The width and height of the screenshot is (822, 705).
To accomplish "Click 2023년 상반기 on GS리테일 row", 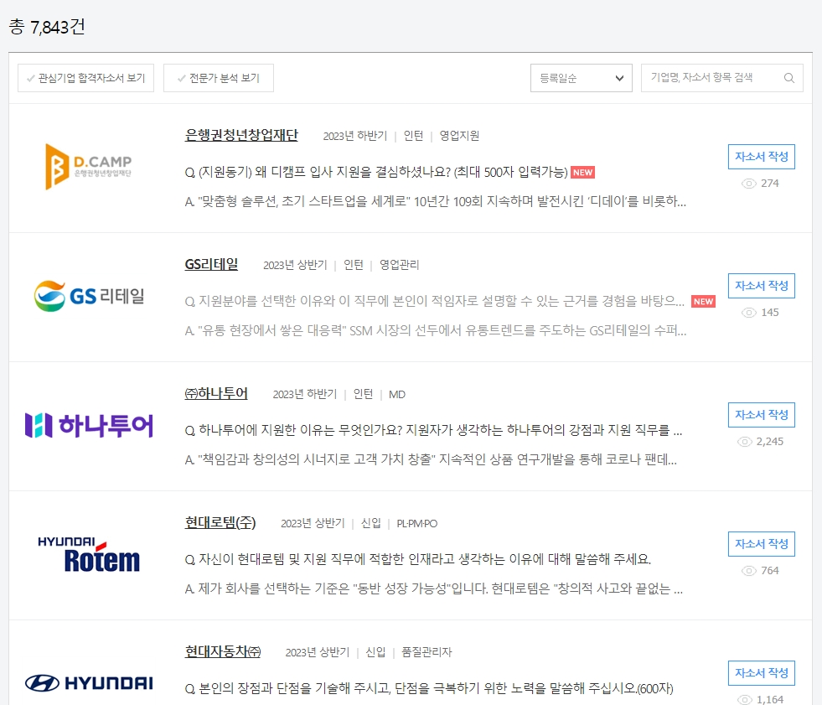I will point(295,265).
